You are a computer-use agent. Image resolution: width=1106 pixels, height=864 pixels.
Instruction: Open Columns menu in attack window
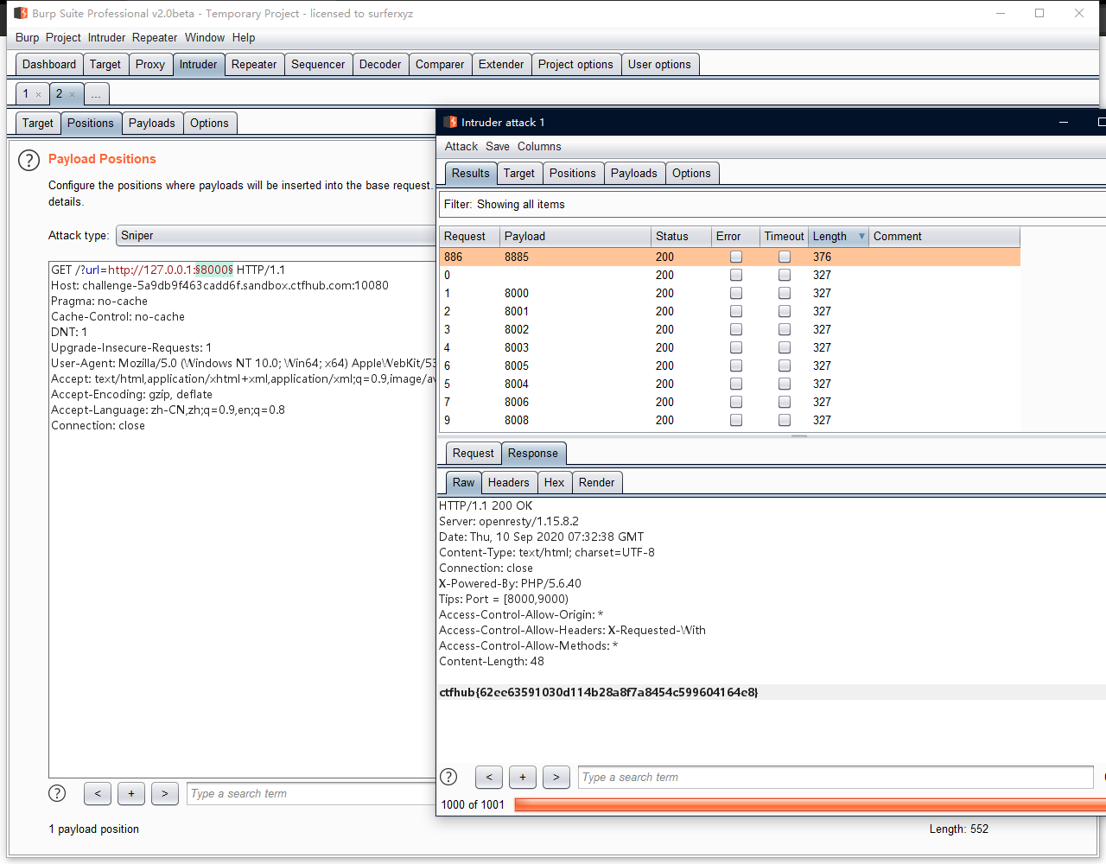[x=539, y=147]
